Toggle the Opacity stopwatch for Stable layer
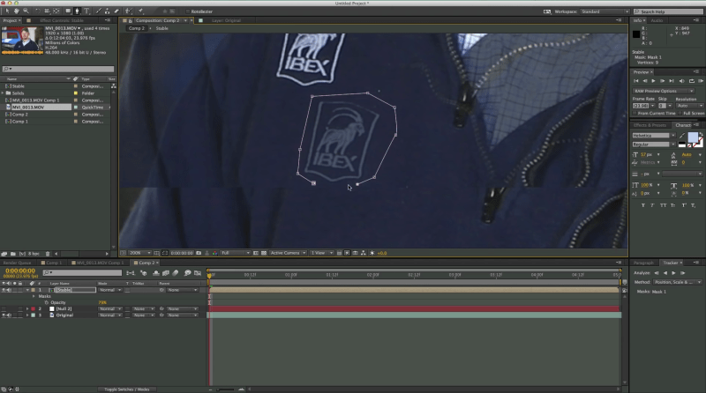 pos(47,302)
